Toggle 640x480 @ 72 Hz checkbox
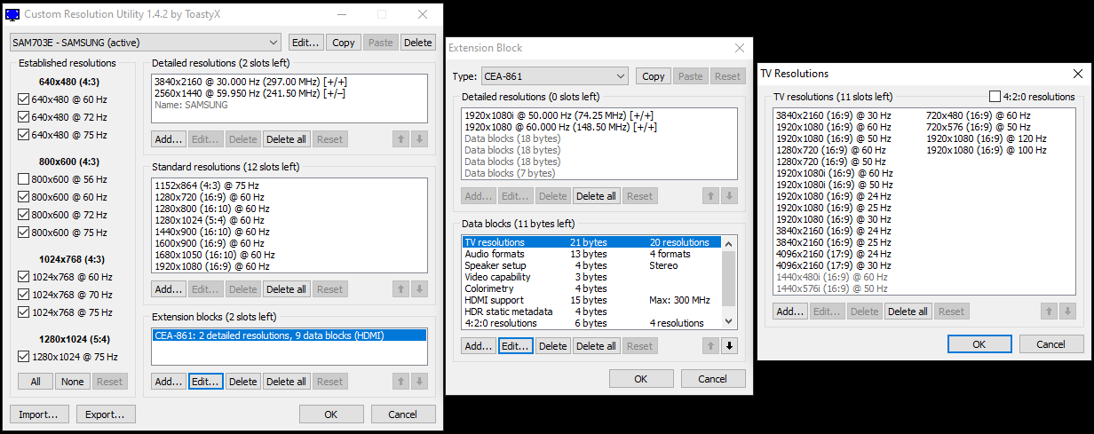Image resolution: width=1094 pixels, height=434 pixels. tap(24, 117)
